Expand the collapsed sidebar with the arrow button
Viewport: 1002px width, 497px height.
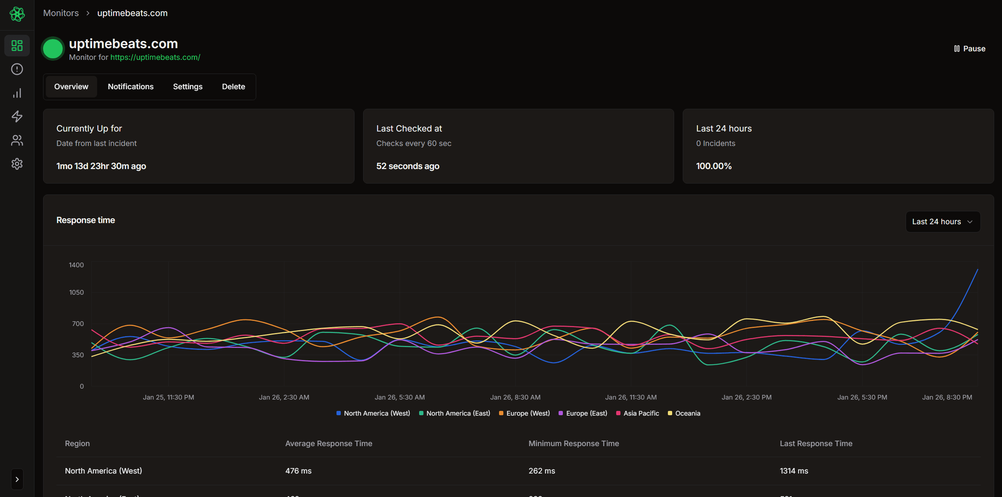pyautogui.click(x=16, y=479)
